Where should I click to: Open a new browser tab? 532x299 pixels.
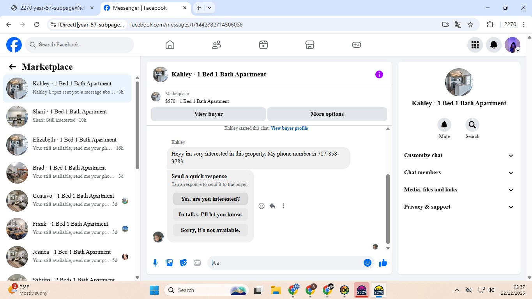[199, 8]
